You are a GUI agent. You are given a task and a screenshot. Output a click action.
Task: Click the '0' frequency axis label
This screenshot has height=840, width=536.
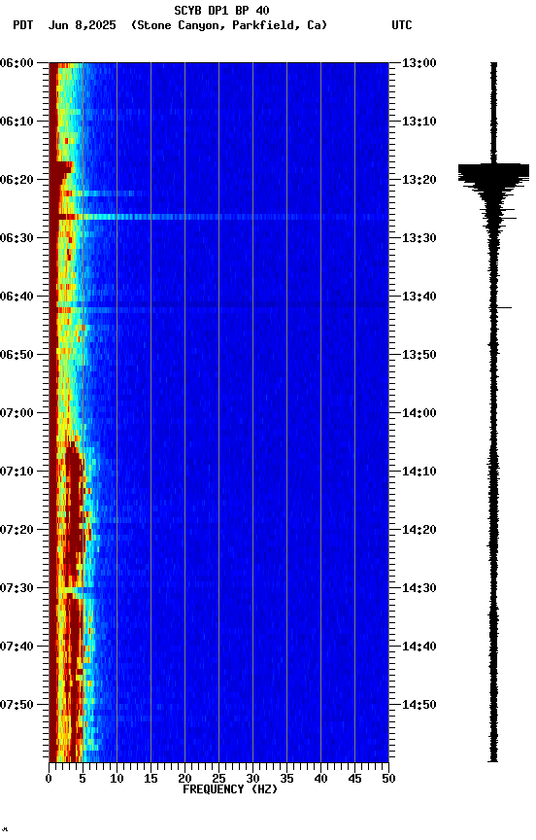pos(49,779)
